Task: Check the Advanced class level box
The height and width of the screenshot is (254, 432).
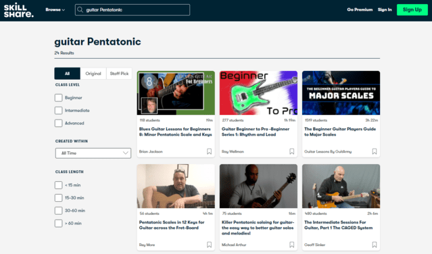Action: click(58, 123)
